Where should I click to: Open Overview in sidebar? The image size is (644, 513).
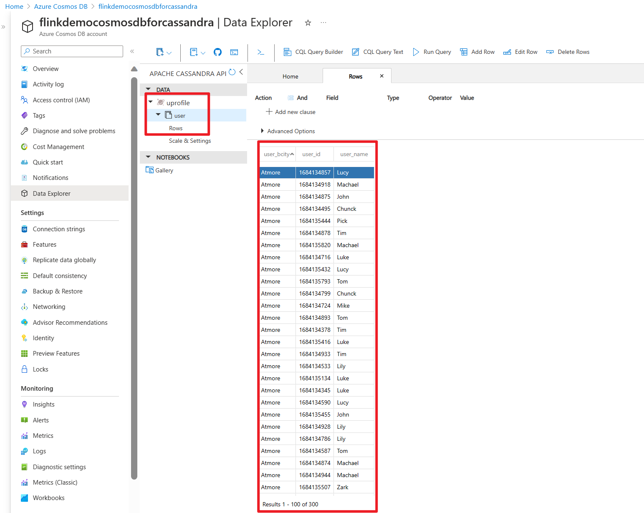coord(45,68)
